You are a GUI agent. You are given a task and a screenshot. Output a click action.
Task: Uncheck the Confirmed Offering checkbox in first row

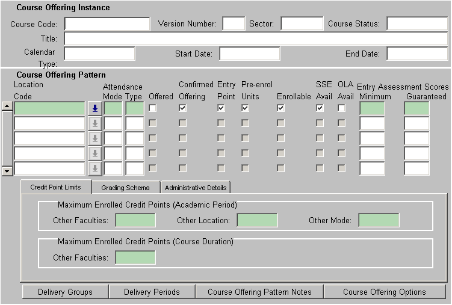182,108
